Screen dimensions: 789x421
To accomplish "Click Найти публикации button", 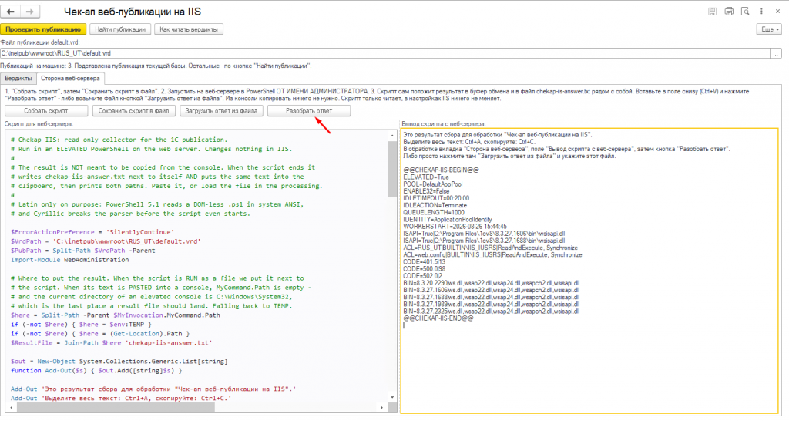I will tap(120, 29).
